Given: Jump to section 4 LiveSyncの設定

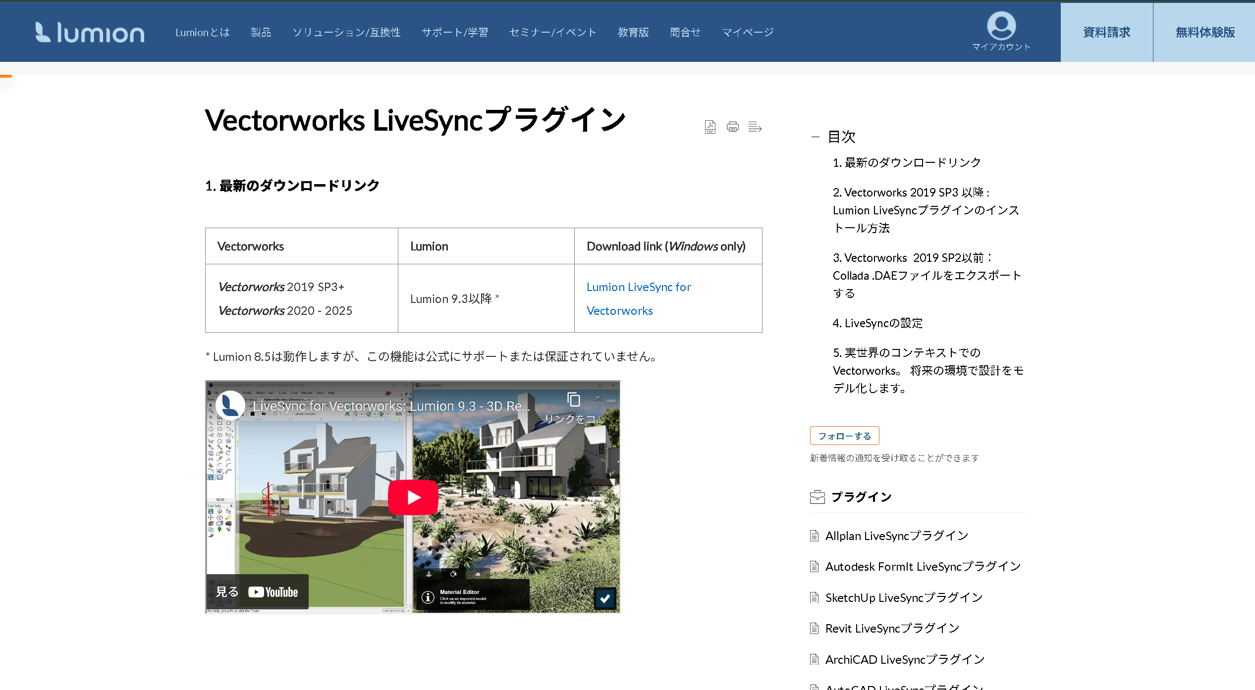Looking at the screenshot, I should point(877,323).
